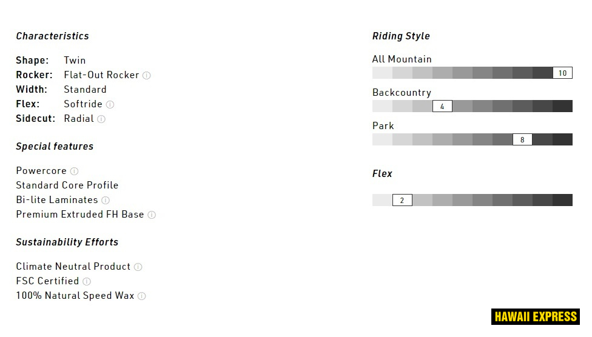Click the Riding Style heading
This screenshot has width=592, height=337.
point(401,36)
